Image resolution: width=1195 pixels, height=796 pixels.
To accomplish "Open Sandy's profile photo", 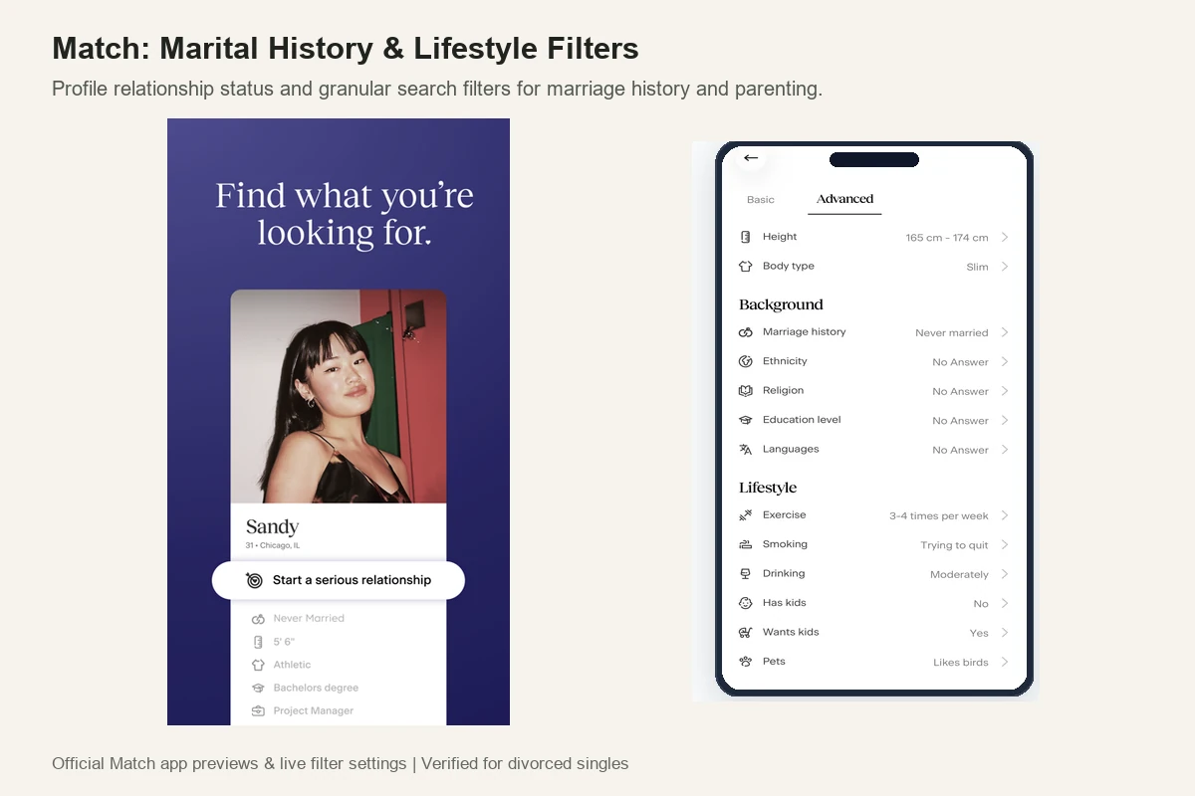I will click(x=339, y=397).
